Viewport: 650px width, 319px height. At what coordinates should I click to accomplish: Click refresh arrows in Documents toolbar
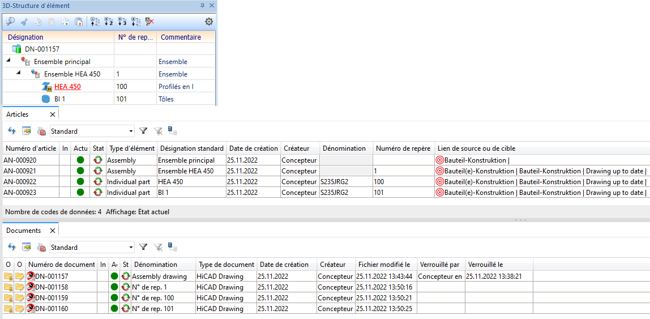[11, 247]
